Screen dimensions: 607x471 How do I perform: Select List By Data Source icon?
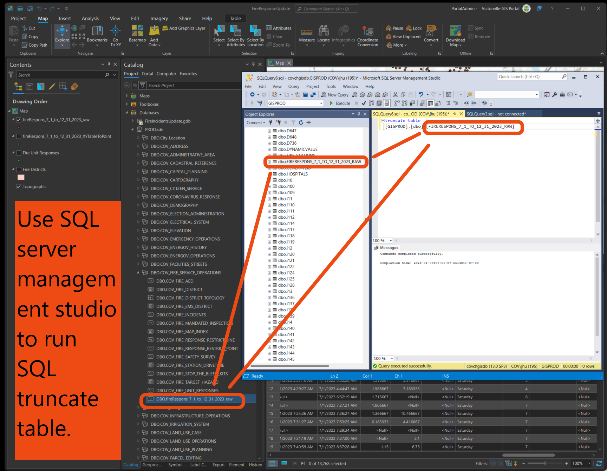coord(30,87)
